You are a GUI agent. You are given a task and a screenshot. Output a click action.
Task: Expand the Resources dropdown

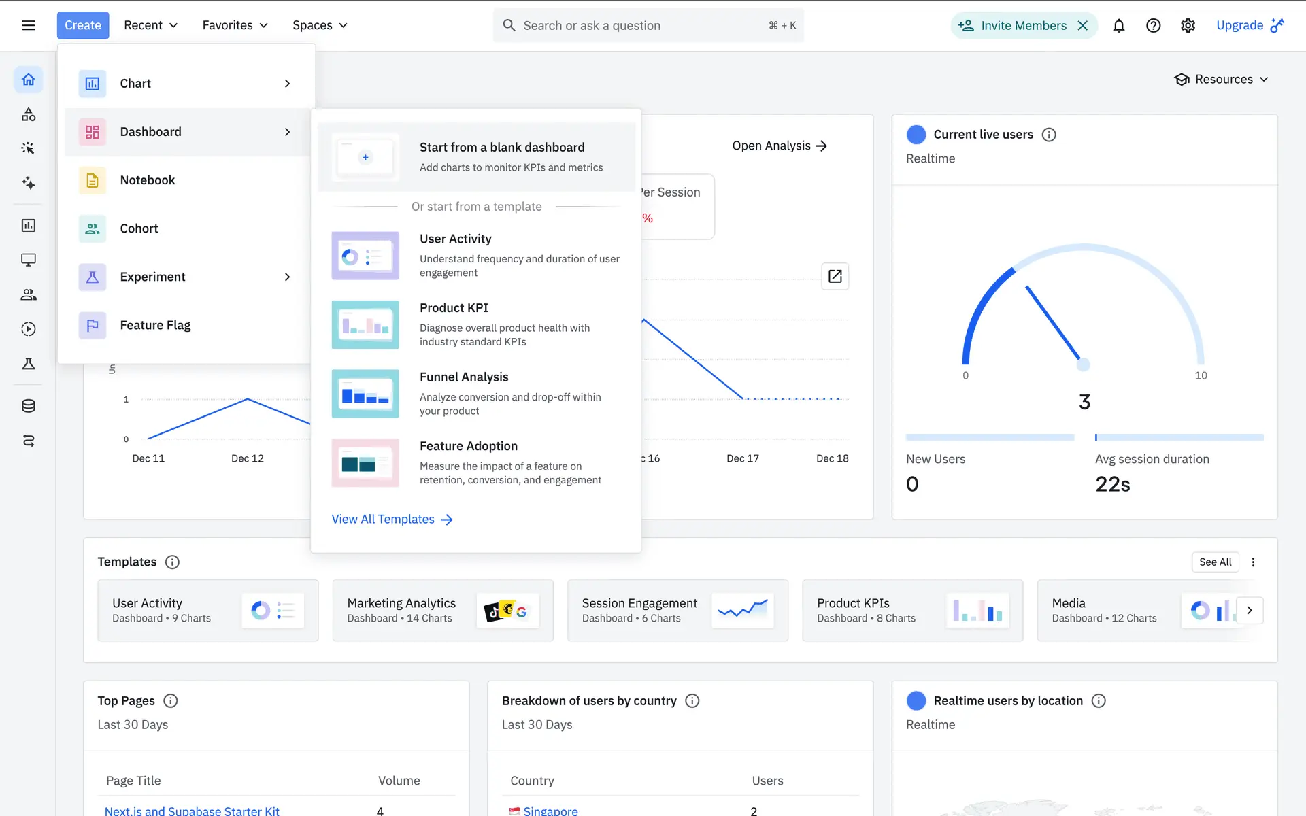(1222, 80)
